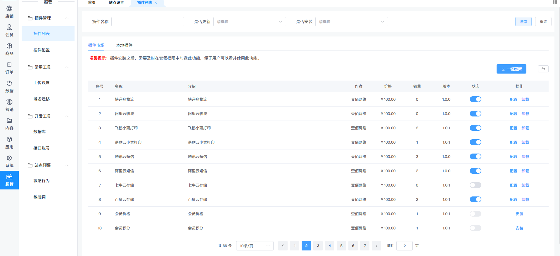Toggle the 百度云存储 status switch

(x=475, y=199)
